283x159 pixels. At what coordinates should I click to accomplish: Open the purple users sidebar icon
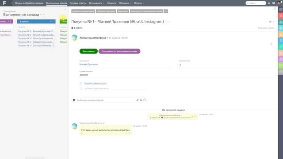click(x=281, y=59)
